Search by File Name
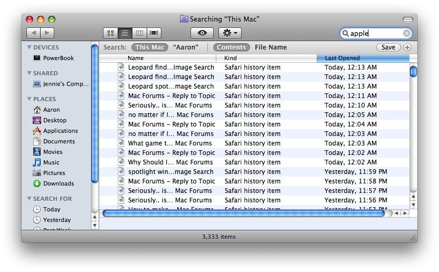Screen dimensions: 439x272 tap(271, 47)
